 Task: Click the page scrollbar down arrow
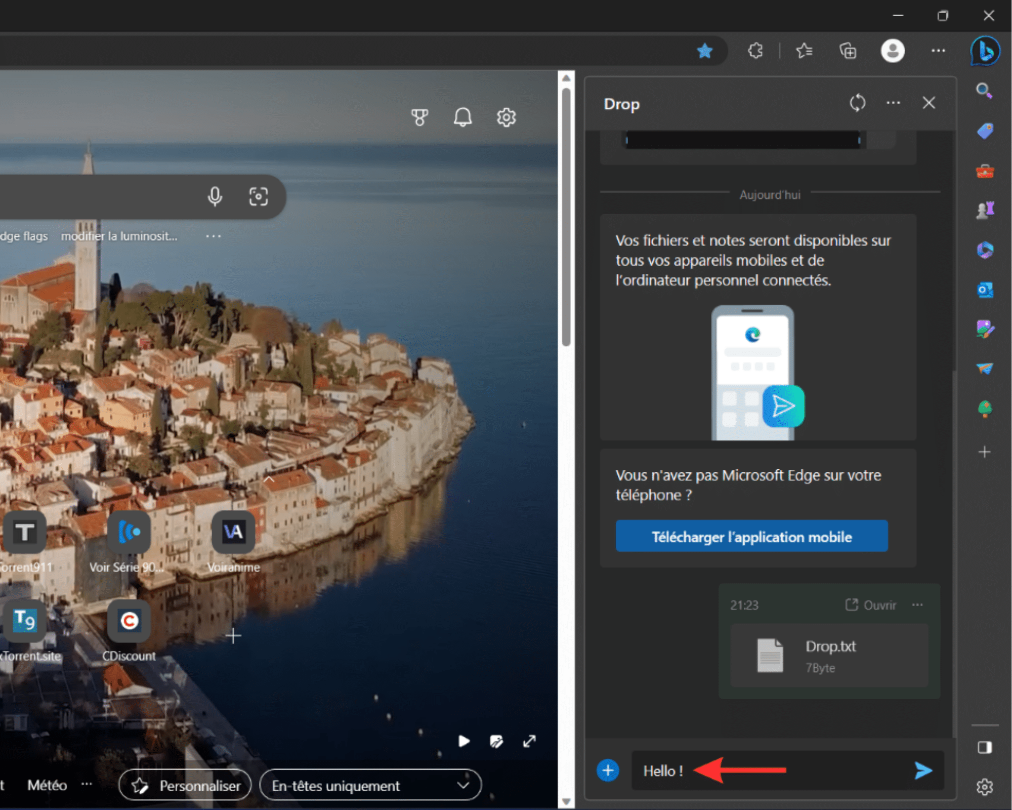tap(566, 801)
